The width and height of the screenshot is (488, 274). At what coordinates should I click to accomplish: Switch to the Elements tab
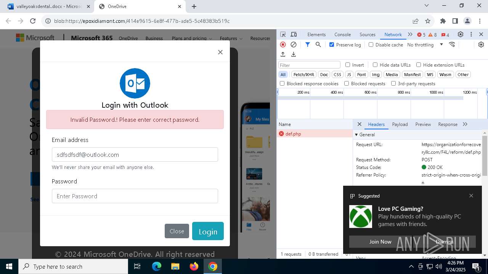point(316,34)
